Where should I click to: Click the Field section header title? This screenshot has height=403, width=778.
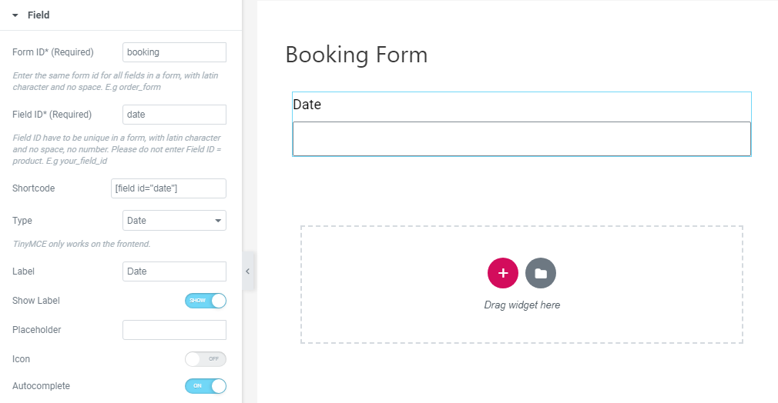tap(39, 15)
